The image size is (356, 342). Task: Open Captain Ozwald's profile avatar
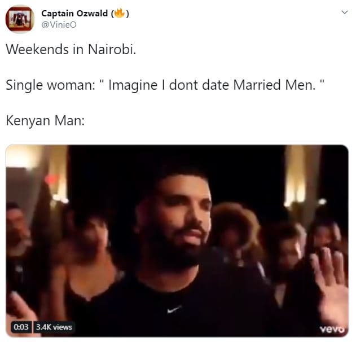(20, 19)
